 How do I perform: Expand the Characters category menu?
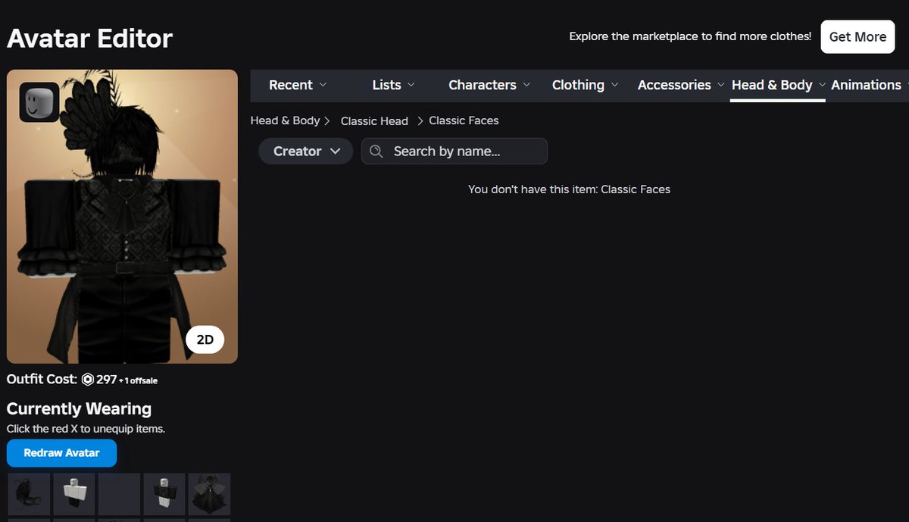tap(489, 85)
